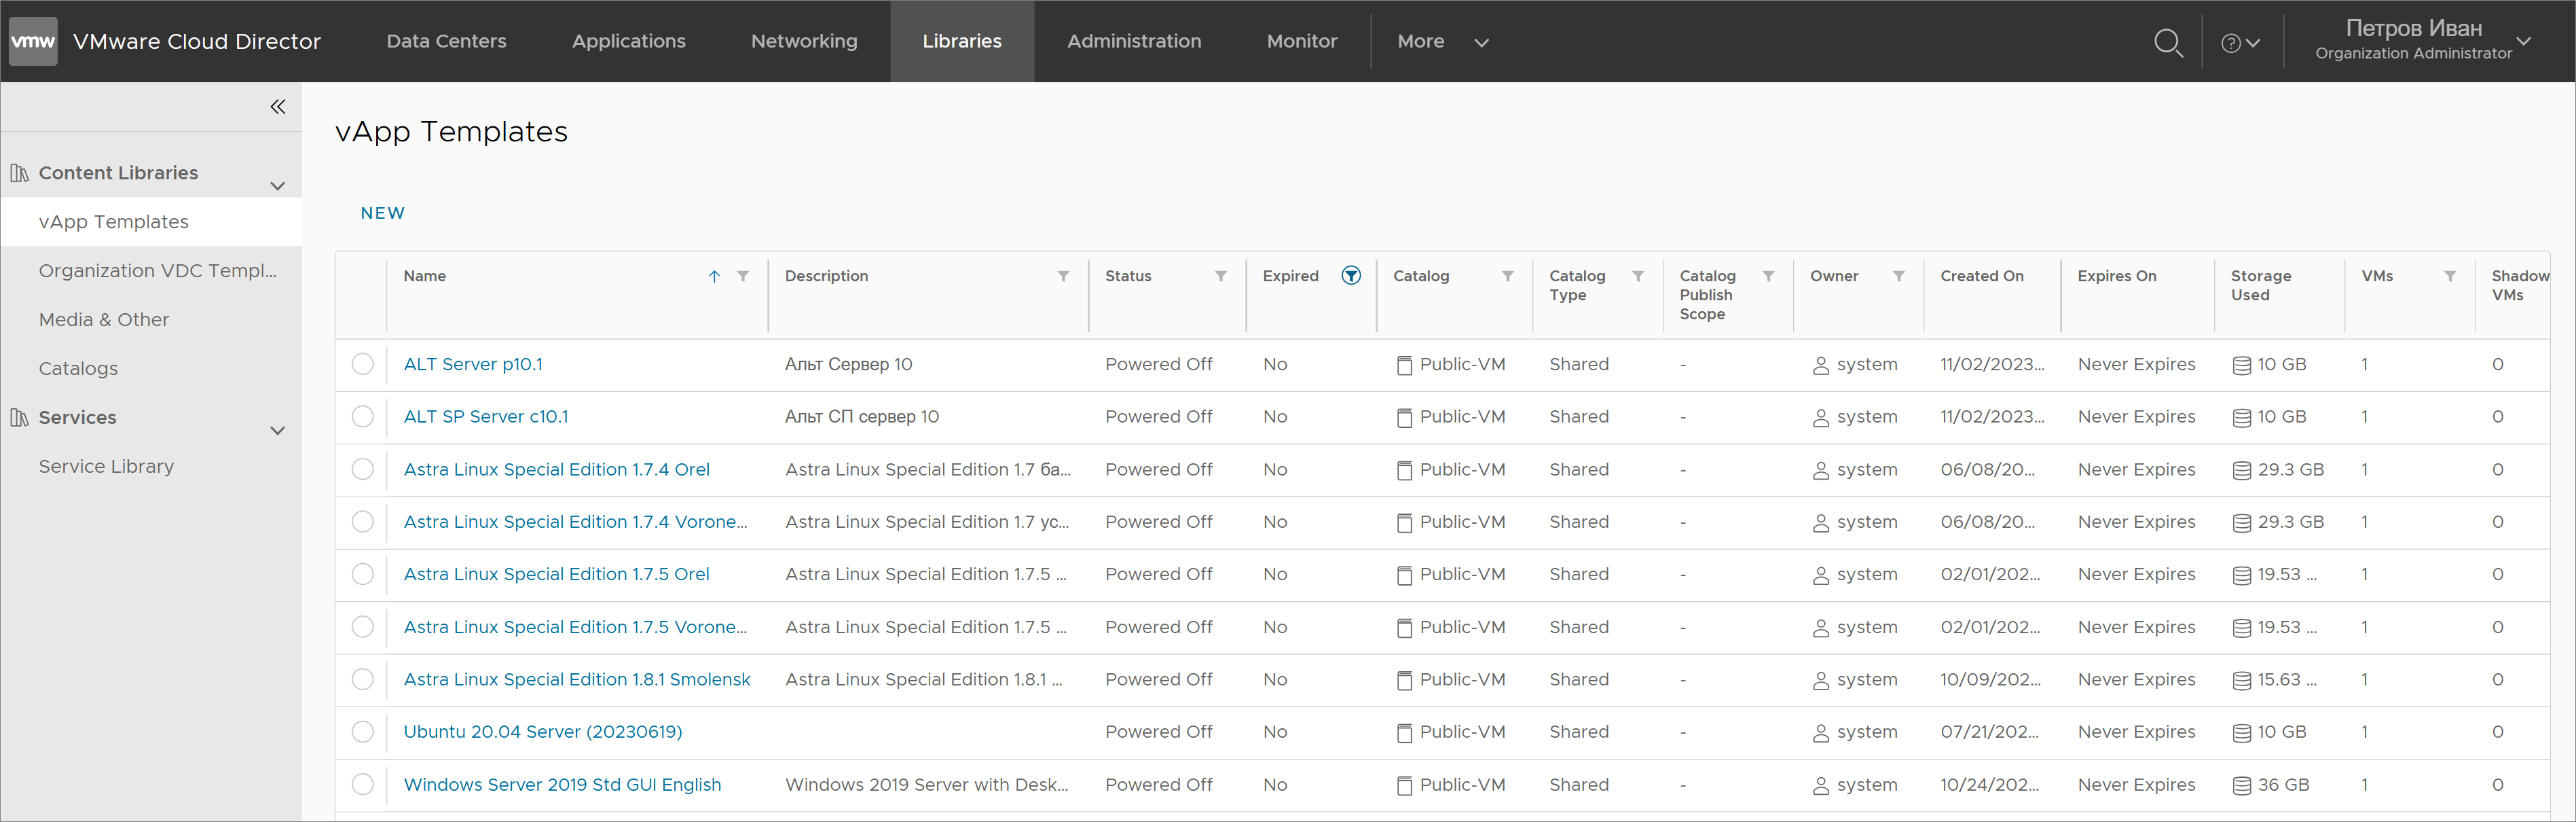The image size is (2576, 822).
Task: Switch to the Networking tab
Action: pyautogui.click(x=804, y=41)
